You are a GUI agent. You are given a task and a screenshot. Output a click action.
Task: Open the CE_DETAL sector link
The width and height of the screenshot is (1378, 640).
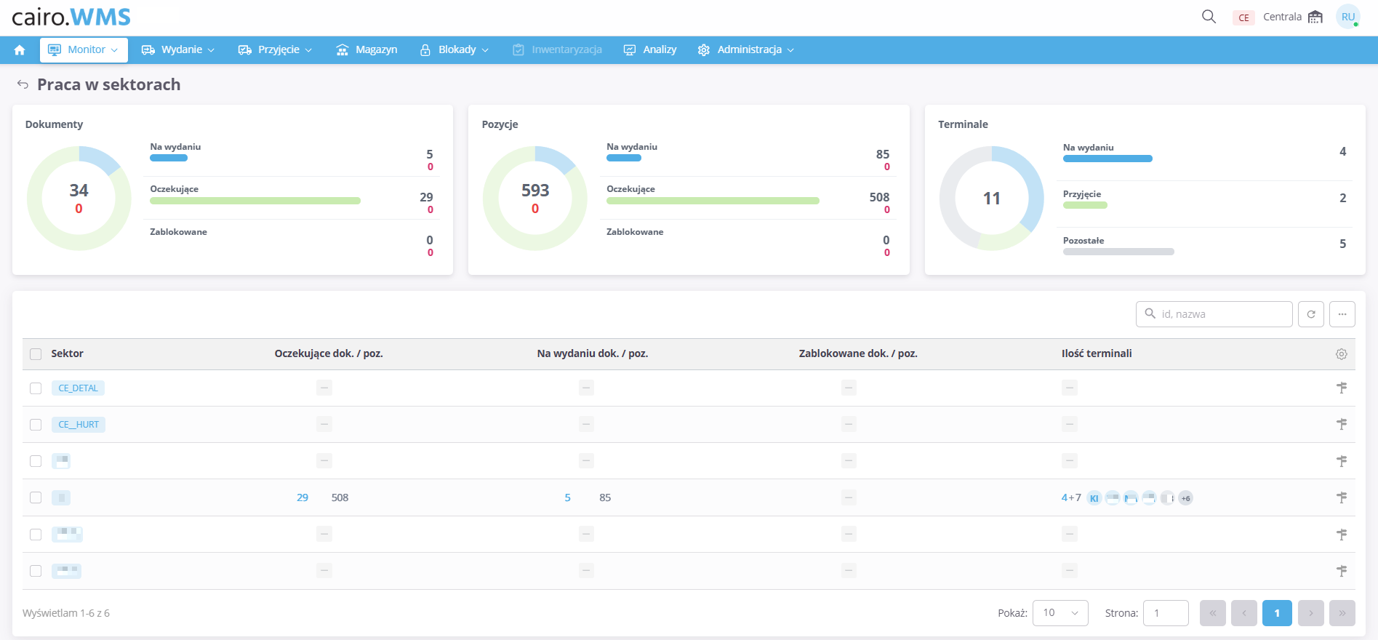coord(78,388)
